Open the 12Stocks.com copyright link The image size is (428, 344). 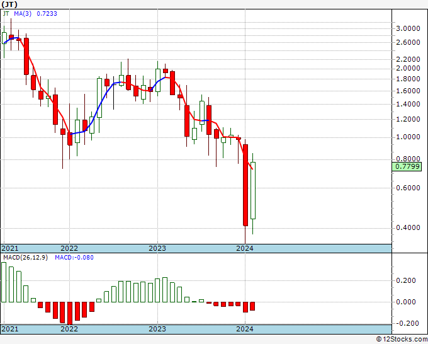[x=402, y=340]
